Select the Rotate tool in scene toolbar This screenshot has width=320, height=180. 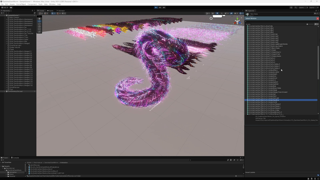coord(39,24)
